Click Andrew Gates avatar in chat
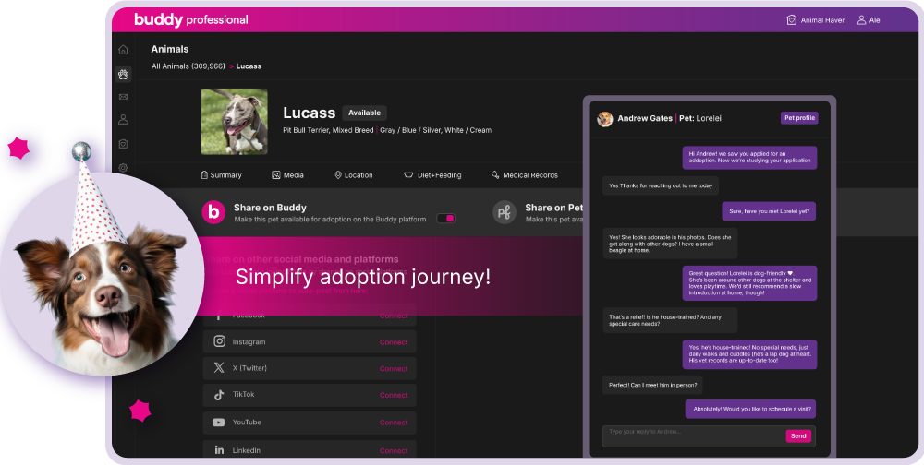 tap(604, 119)
